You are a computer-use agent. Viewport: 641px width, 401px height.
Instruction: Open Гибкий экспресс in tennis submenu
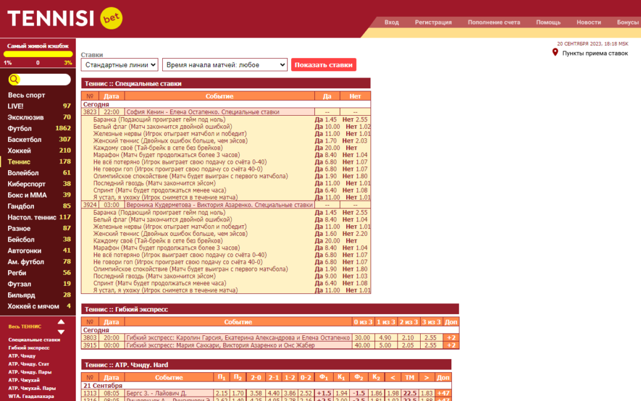click(29, 348)
